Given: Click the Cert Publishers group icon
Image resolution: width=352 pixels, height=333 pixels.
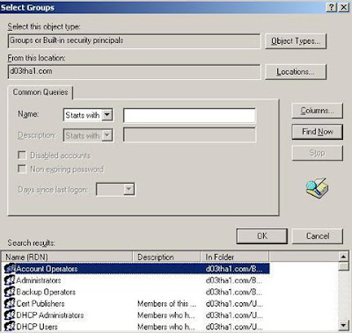Looking at the screenshot, I should 10,303.
